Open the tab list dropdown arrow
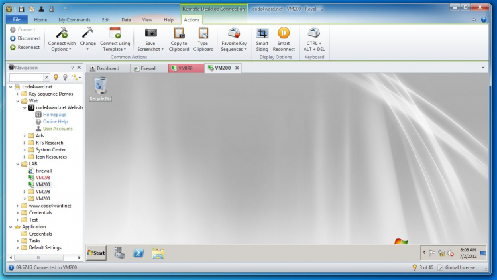497x280 pixels. [483, 68]
